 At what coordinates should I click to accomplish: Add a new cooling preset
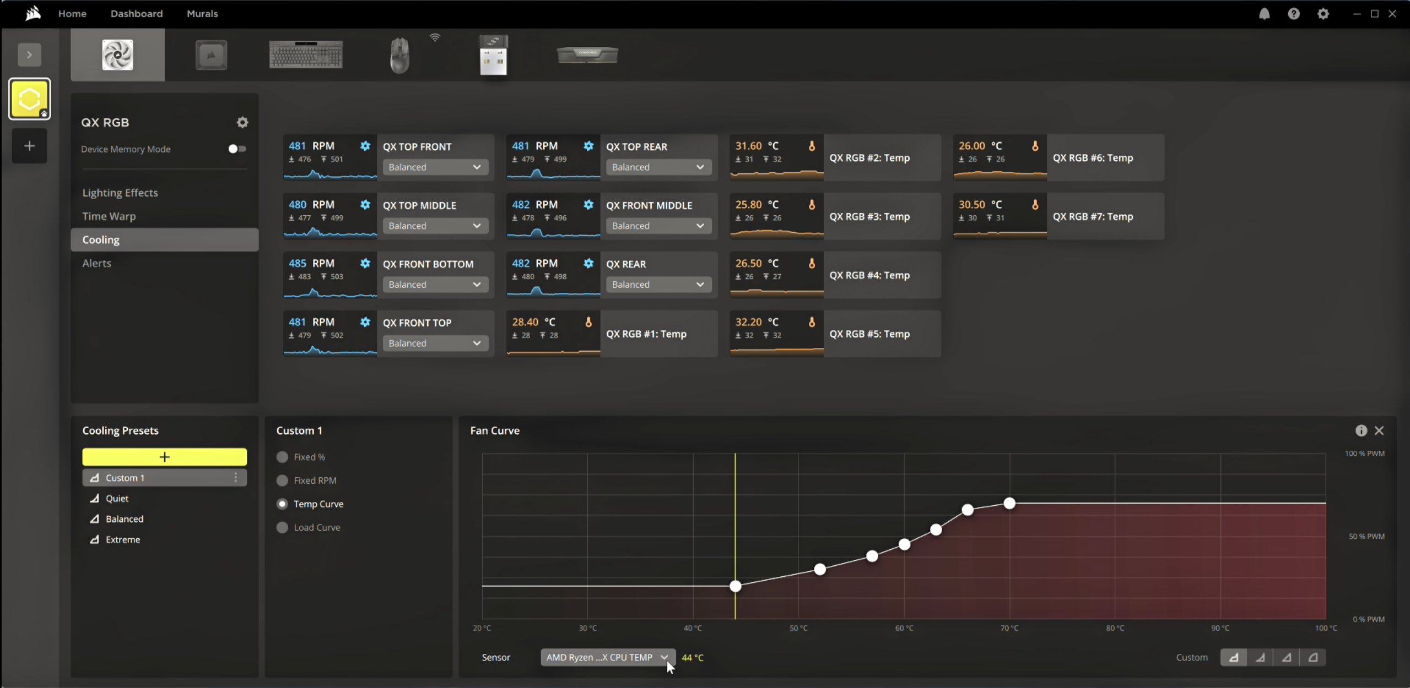(164, 456)
